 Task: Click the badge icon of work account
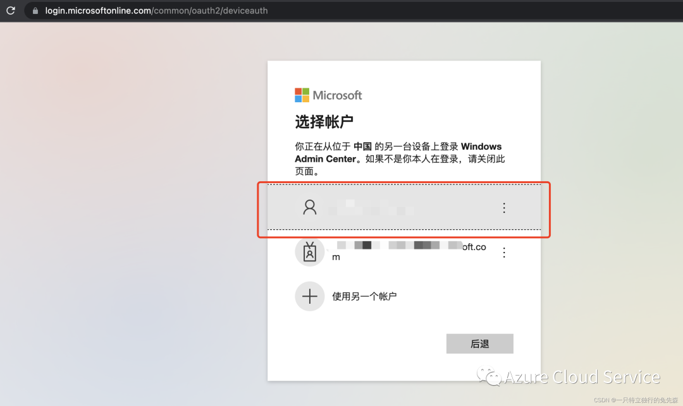310,252
